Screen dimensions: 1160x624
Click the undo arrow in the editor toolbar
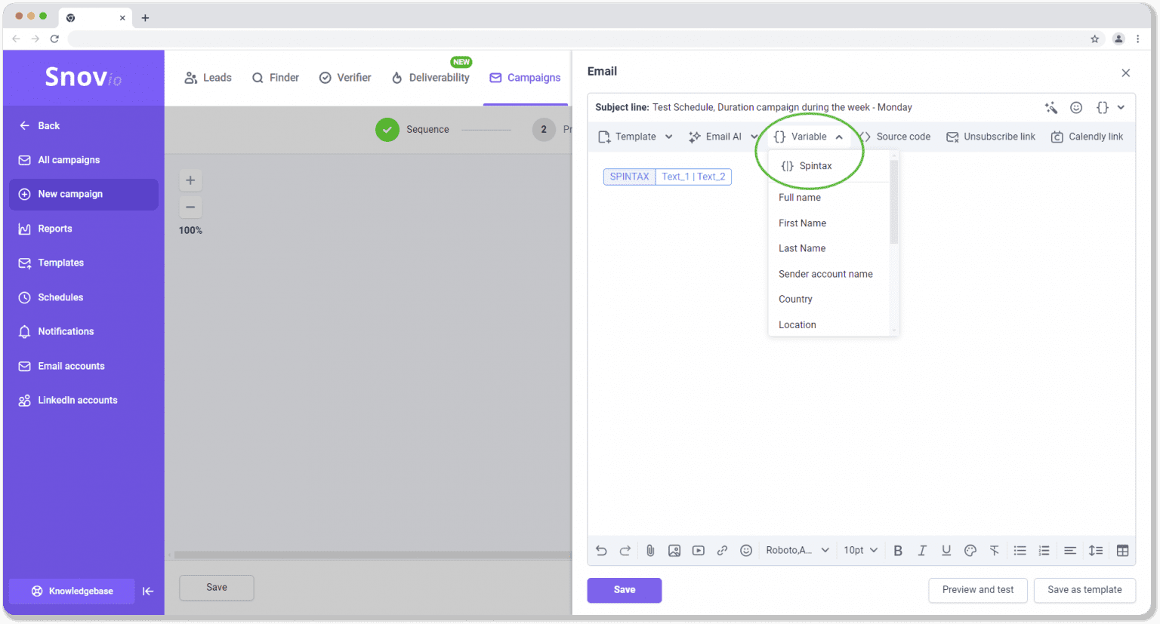pyautogui.click(x=601, y=551)
